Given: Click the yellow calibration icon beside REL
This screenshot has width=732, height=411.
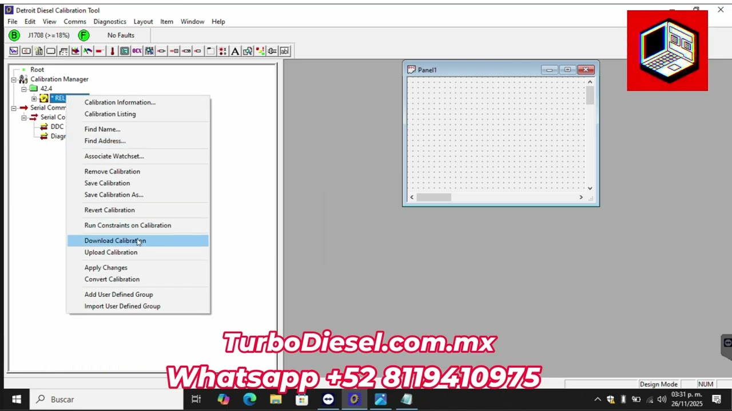Looking at the screenshot, I should tap(44, 98).
